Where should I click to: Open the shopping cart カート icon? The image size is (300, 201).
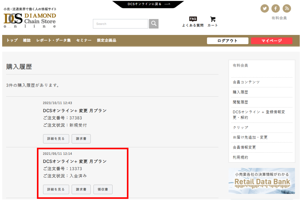tap(213, 22)
